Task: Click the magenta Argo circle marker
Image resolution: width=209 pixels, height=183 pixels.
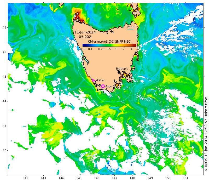Action: (103, 86)
